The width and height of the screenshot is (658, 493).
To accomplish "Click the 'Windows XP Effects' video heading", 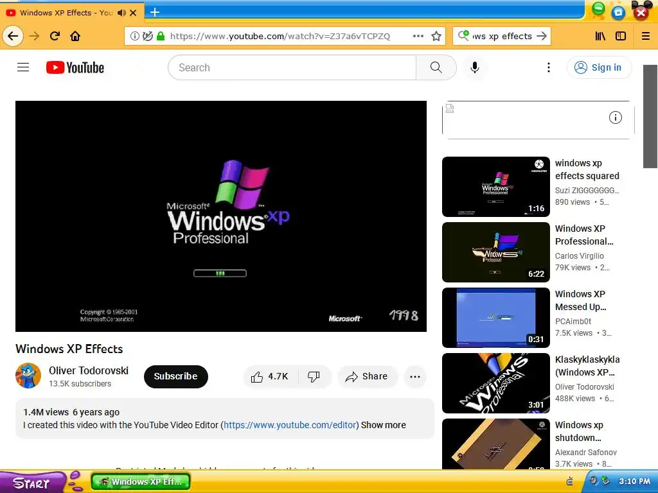I will (x=69, y=349).
